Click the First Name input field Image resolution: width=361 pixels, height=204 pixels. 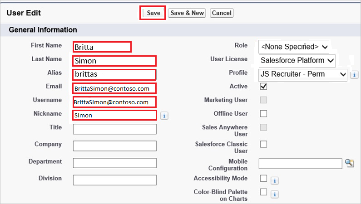[x=102, y=47]
